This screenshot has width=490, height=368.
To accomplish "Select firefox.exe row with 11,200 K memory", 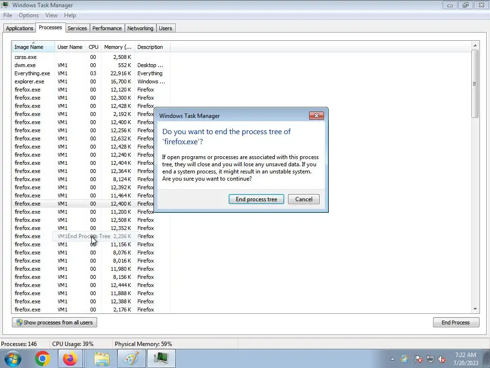I will pyautogui.click(x=83, y=211).
